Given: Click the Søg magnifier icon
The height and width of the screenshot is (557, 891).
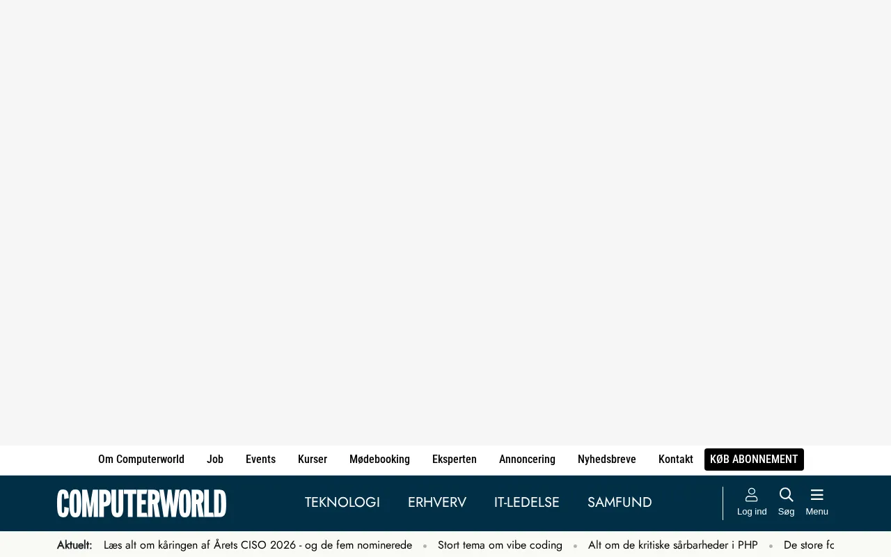Looking at the screenshot, I should point(787,495).
